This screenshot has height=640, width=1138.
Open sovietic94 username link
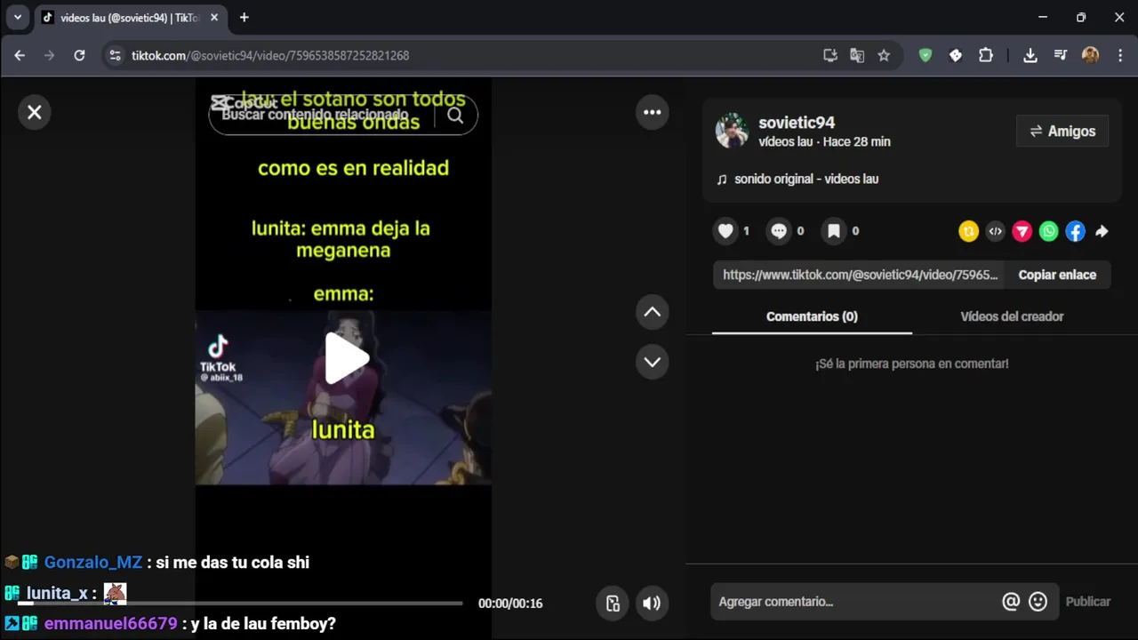[x=797, y=123]
